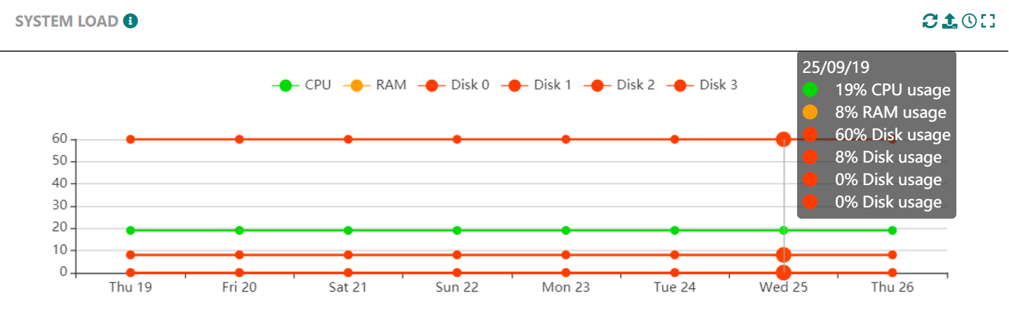Open the clock time-range icon
Screen dimensions: 1009x314
969,21
